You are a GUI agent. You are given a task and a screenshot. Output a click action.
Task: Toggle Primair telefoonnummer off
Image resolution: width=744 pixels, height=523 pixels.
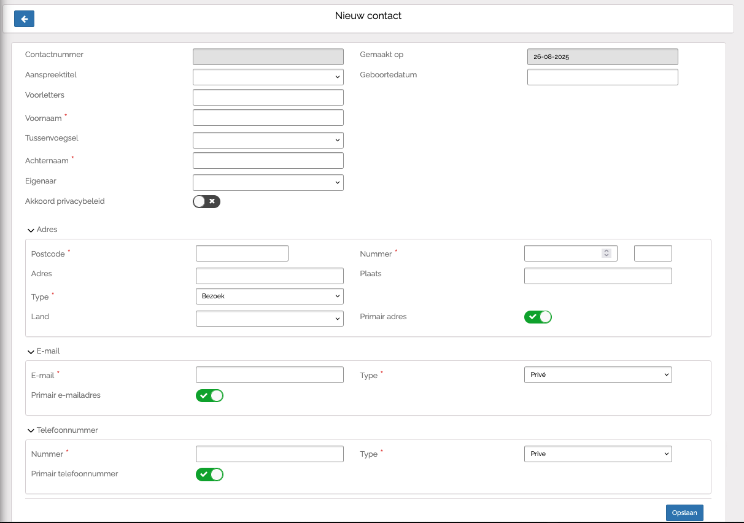pos(209,474)
